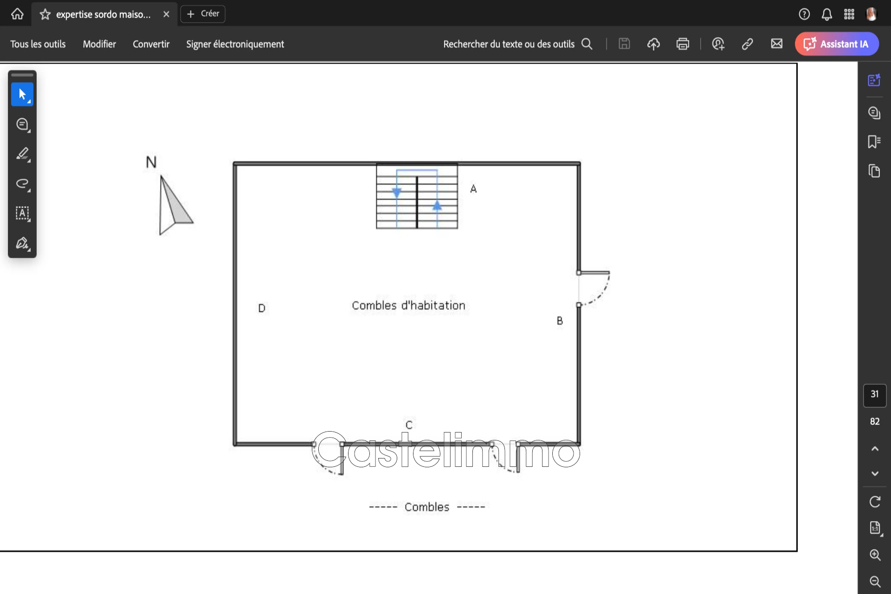891x594 pixels.
Task: Click the total page count 82
Action: pos(875,421)
